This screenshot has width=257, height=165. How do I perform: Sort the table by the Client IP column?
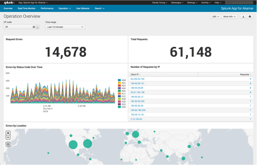click(136, 74)
